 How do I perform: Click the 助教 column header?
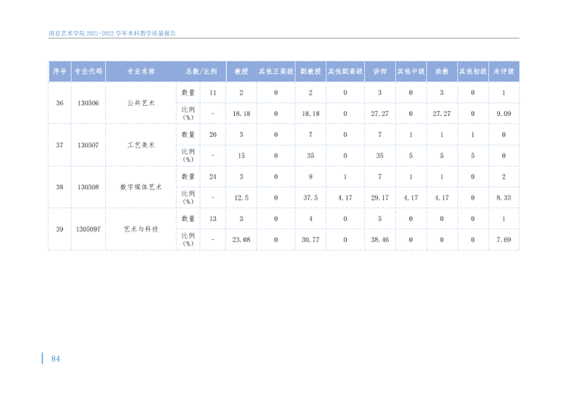tap(442, 71)
